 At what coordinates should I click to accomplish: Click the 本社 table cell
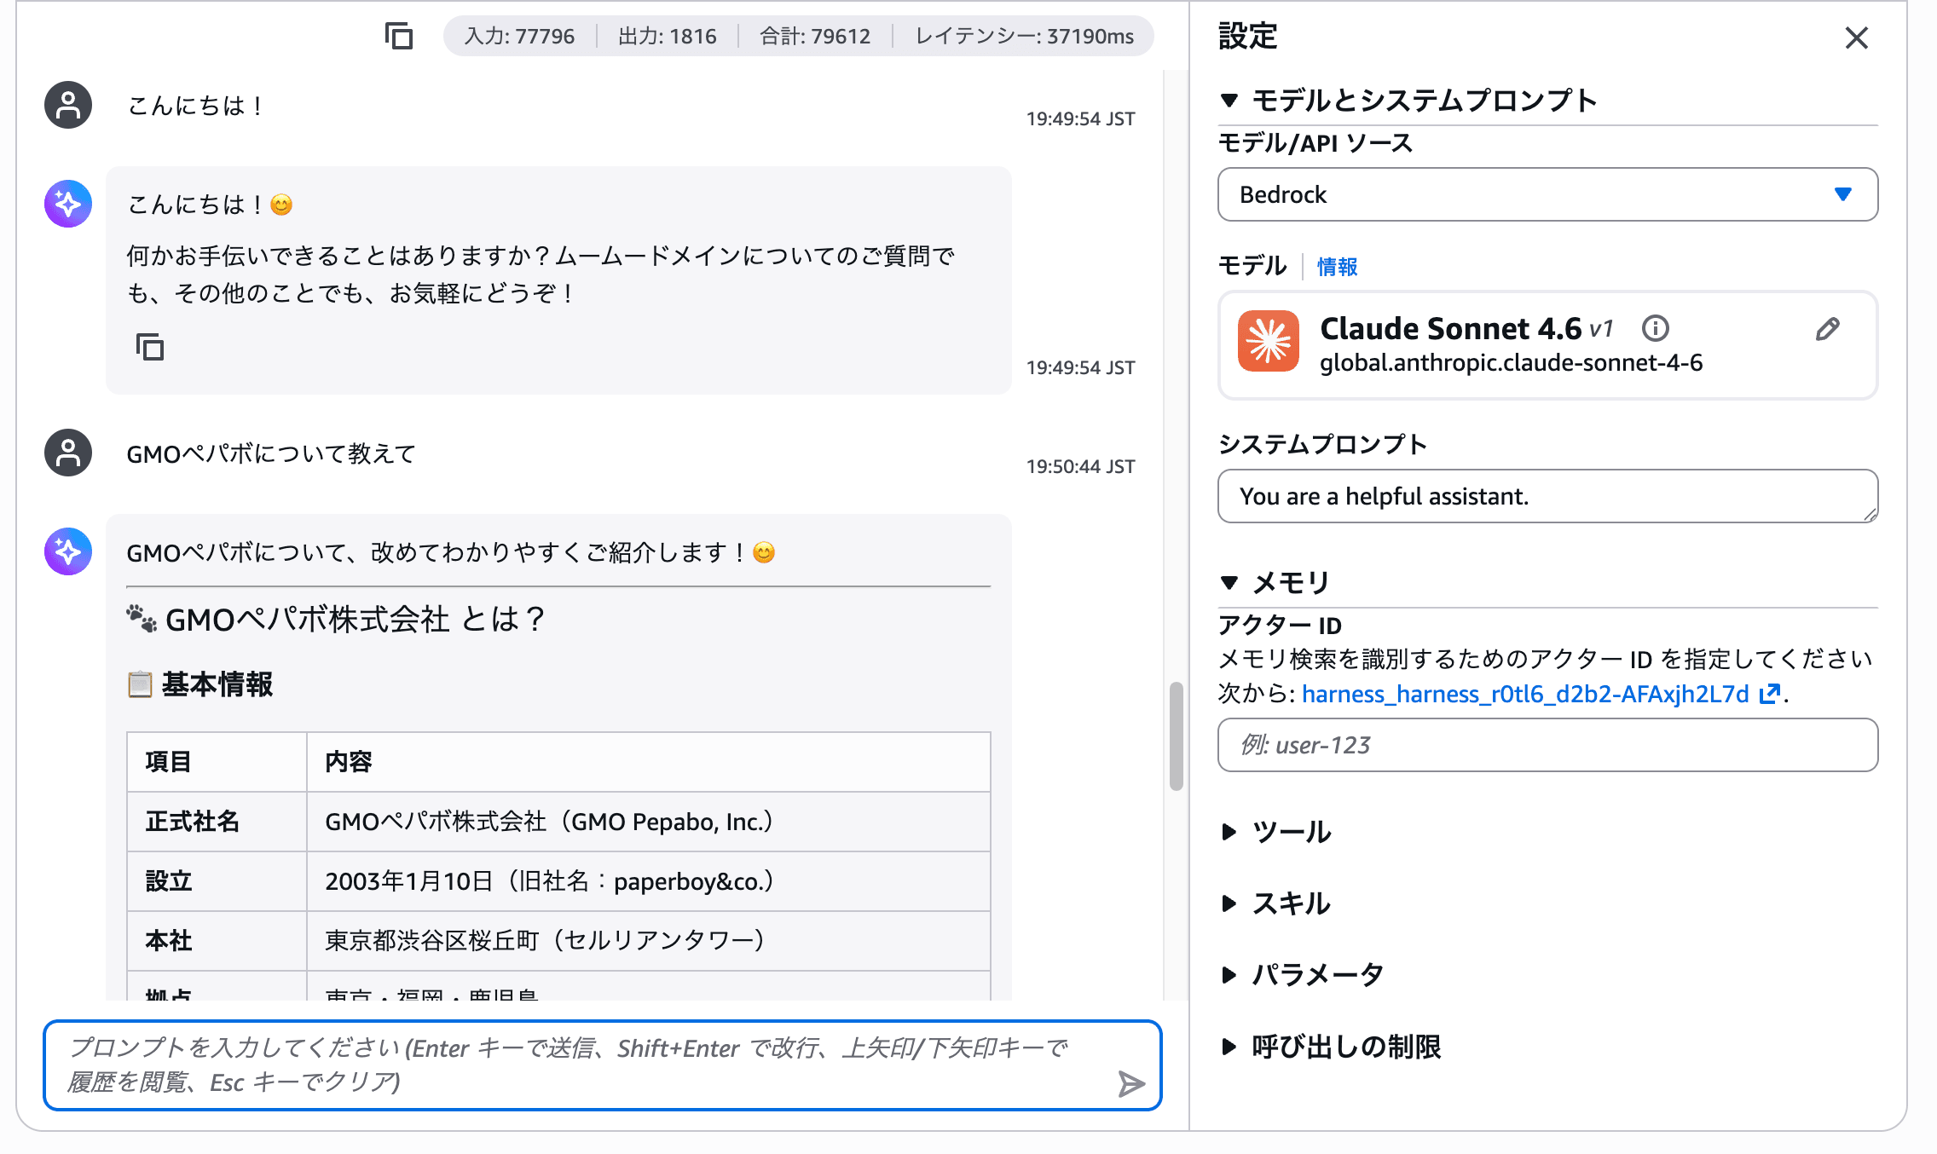217,941
